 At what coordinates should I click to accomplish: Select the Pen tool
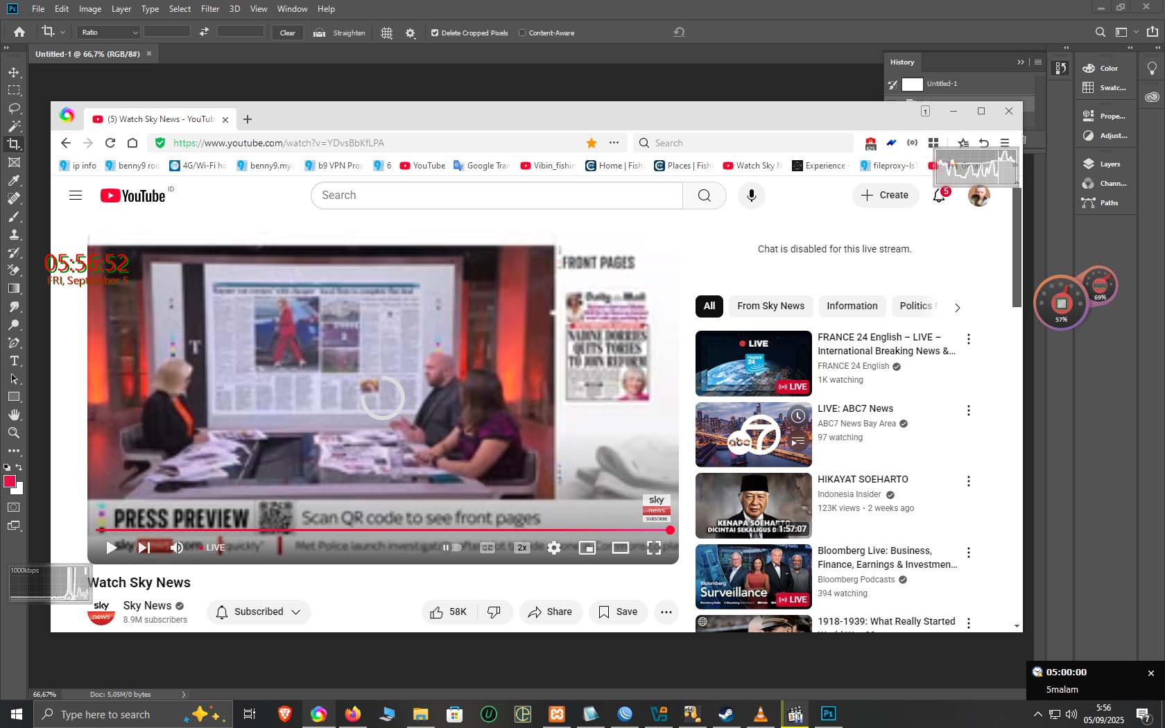pos(14,343)
